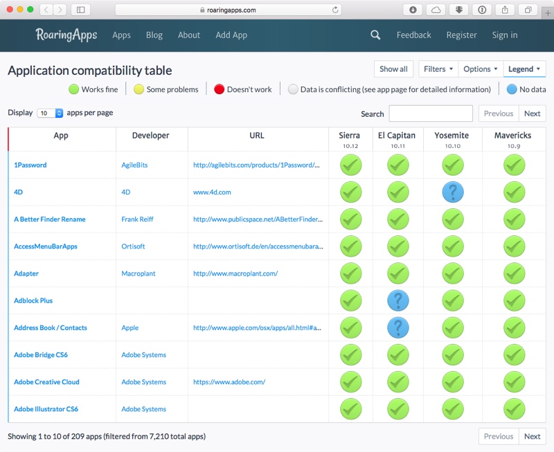554x452 pixels.
Task: Open the Filters dropdown
Action: coord(438,69)
